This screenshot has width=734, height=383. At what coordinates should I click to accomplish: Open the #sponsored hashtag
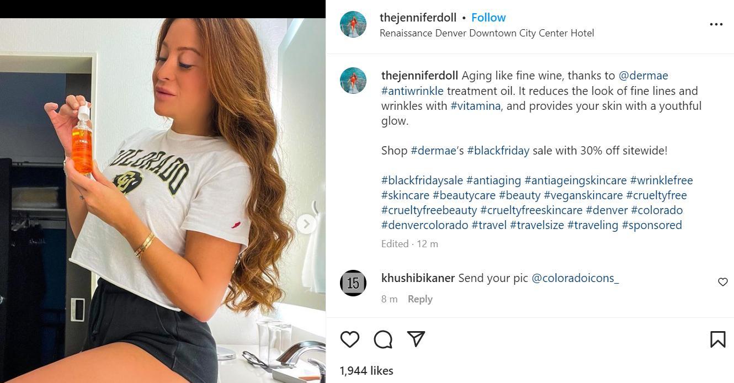(x=652, y=225)
